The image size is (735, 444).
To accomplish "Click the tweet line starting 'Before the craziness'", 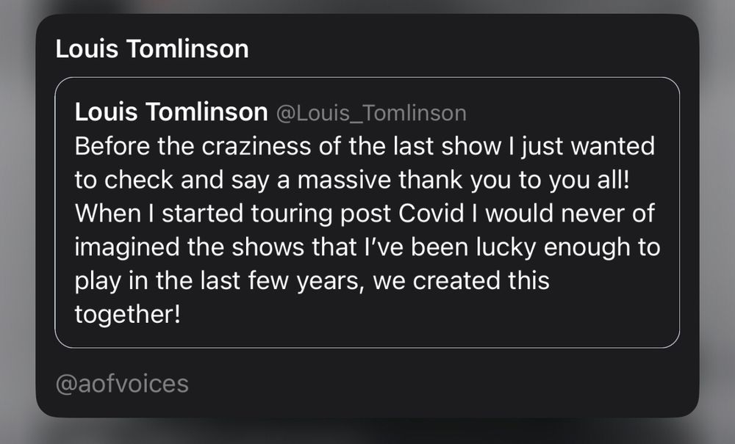I will coord(364,146).
